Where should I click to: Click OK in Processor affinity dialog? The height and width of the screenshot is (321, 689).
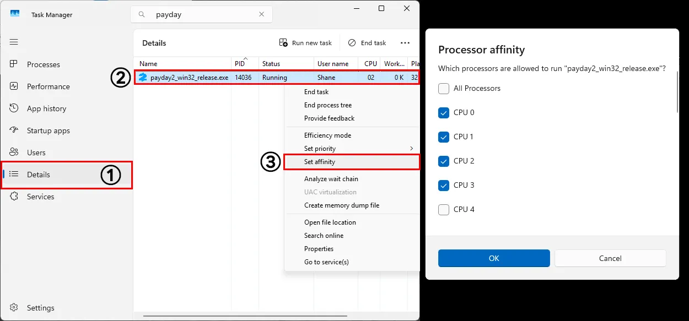[x=494, y=258]
